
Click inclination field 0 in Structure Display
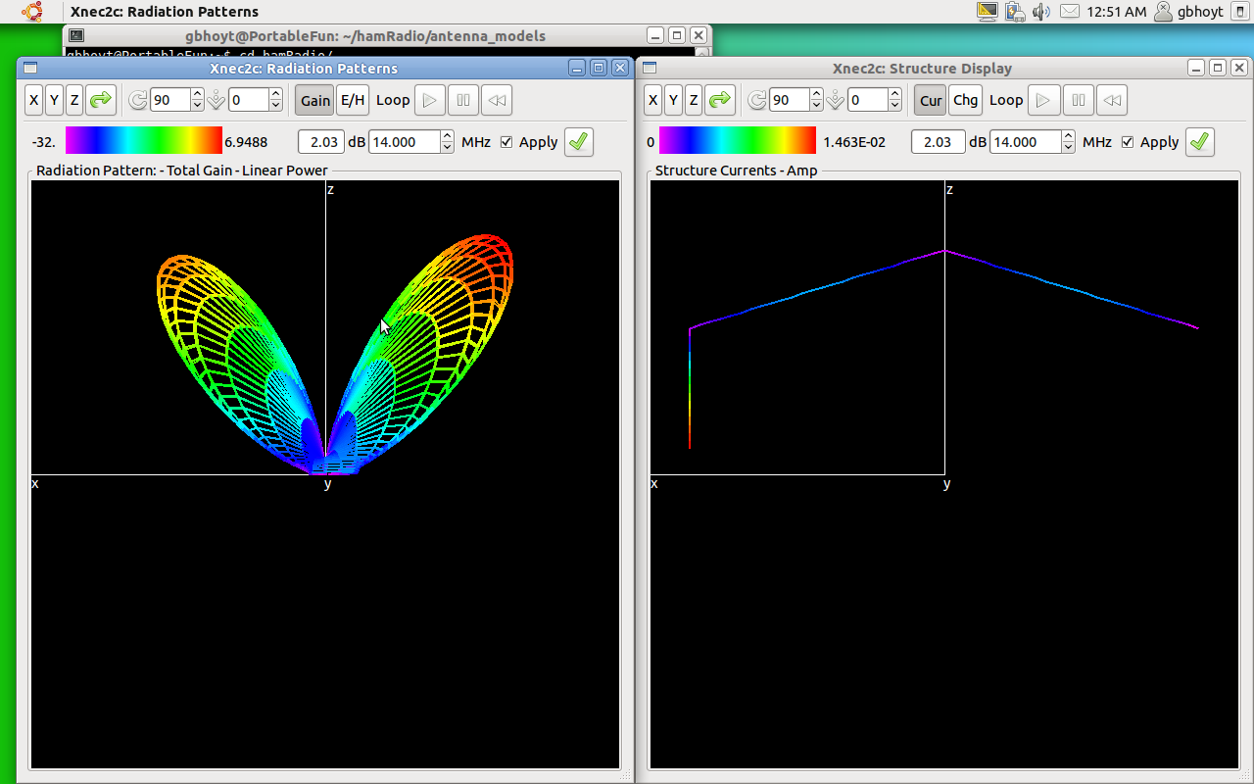[x=867, y=100]
